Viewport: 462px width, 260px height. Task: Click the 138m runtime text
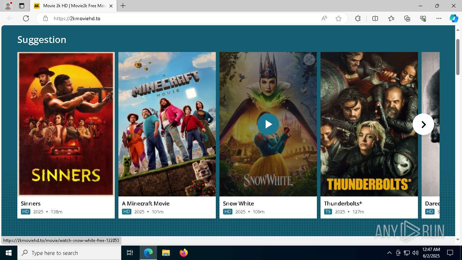(56, 212)
